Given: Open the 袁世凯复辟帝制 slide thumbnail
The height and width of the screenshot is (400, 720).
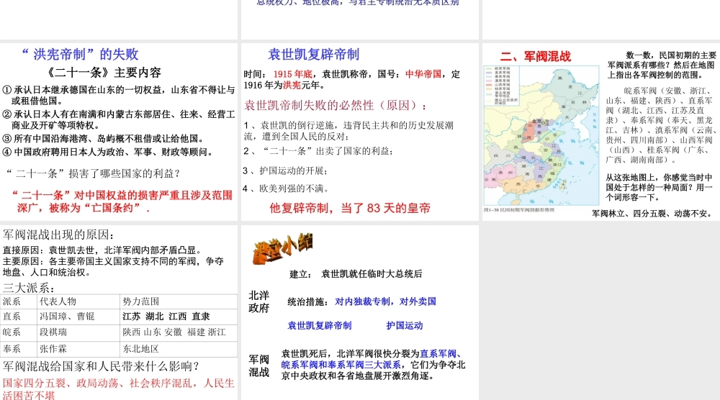Looking at the screenshot, I should [359, 131].
